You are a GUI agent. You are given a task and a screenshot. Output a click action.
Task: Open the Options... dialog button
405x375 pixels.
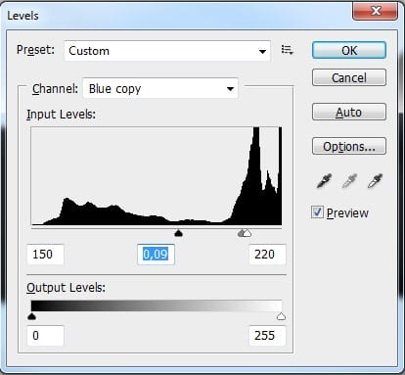(x=349, y=146)
